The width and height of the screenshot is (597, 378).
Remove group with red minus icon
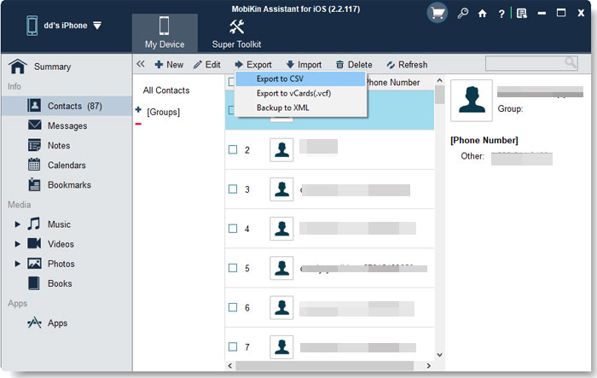click(138, 124)
